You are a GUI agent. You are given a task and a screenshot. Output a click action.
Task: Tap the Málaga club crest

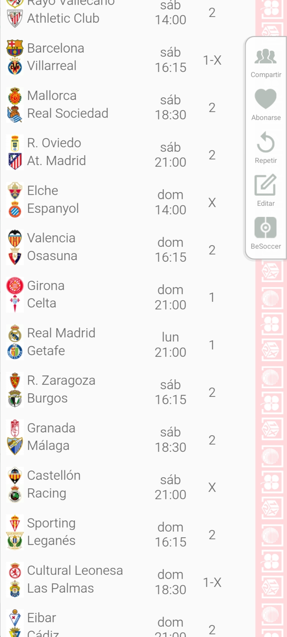pos(15,446)
